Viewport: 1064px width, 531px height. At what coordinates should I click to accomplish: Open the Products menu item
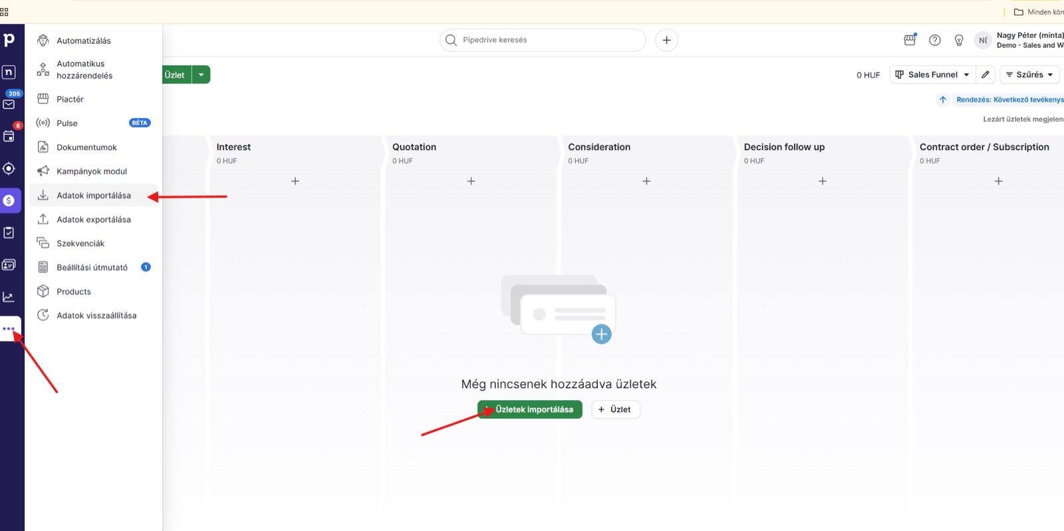click(93, 291)
